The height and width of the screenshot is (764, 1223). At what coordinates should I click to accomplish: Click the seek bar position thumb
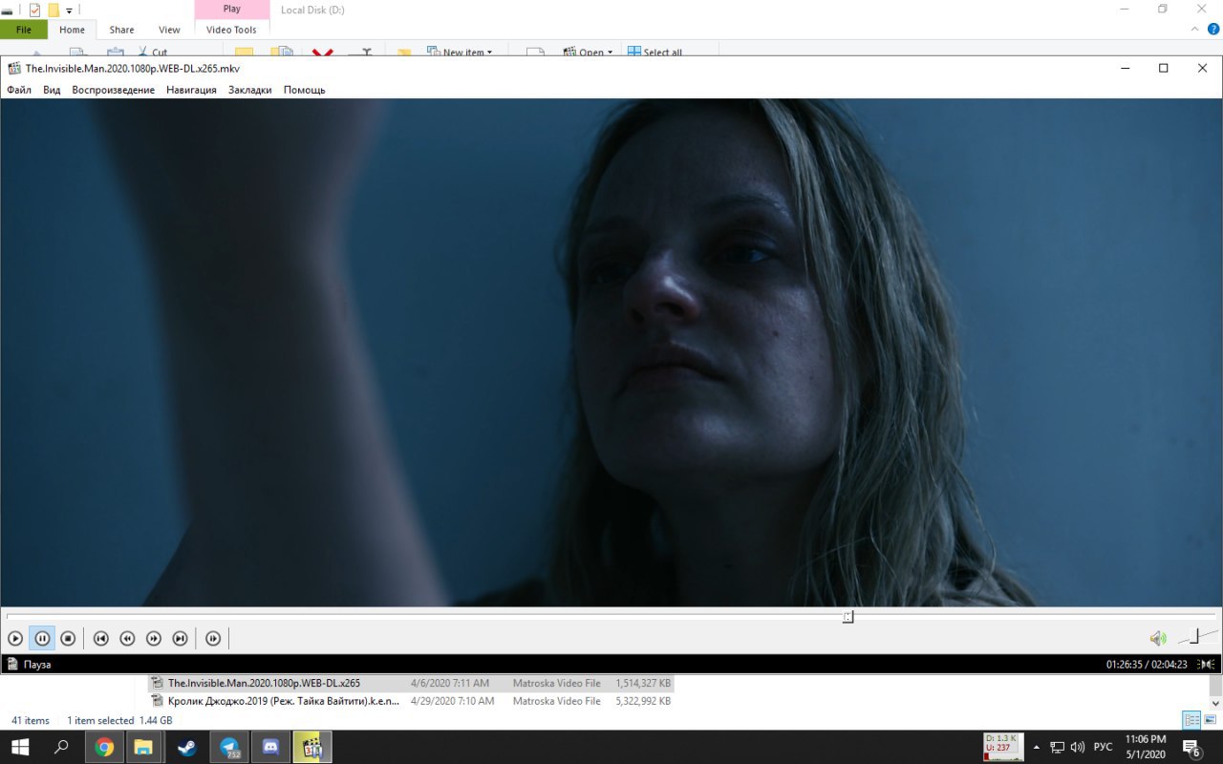coord(848,617)
